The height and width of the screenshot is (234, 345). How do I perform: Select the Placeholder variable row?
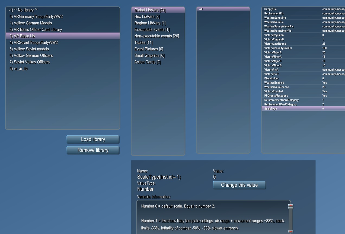pyautogui.click(x=304, y=78)
